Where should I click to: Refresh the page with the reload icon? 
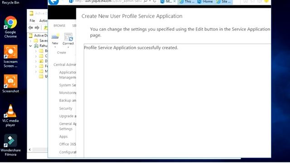(x=155, y=1)
